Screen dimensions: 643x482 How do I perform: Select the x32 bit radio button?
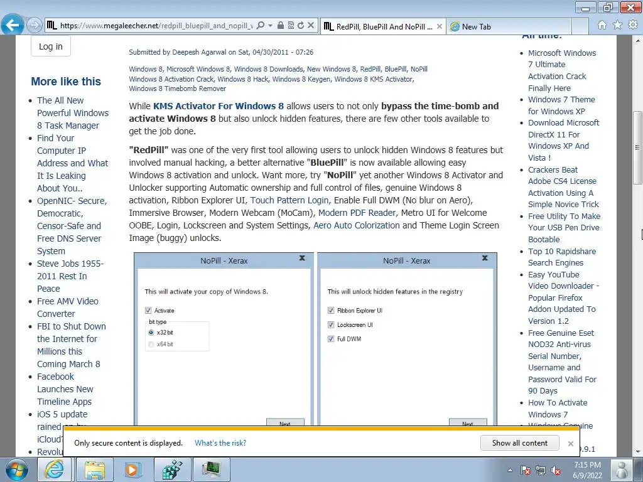(x=151, y=333)
